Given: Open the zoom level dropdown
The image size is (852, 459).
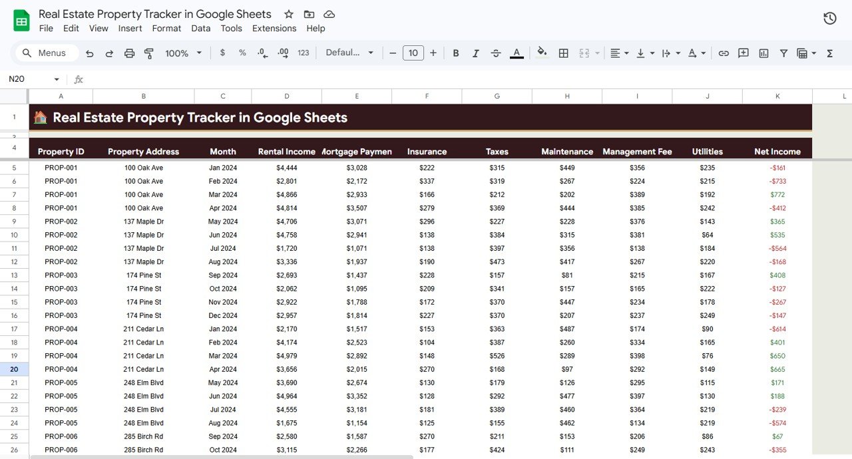Looking at the screenshot, I should [183, 53].
